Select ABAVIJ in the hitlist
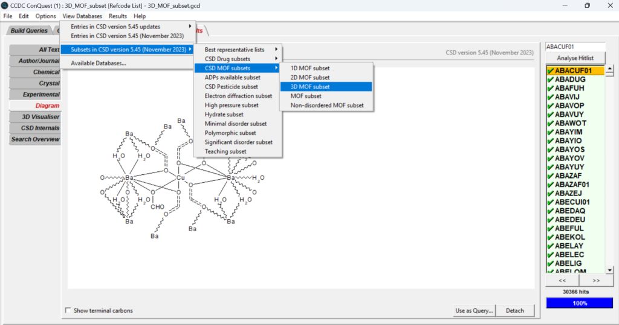619x325 pixels. coord(567,97)
